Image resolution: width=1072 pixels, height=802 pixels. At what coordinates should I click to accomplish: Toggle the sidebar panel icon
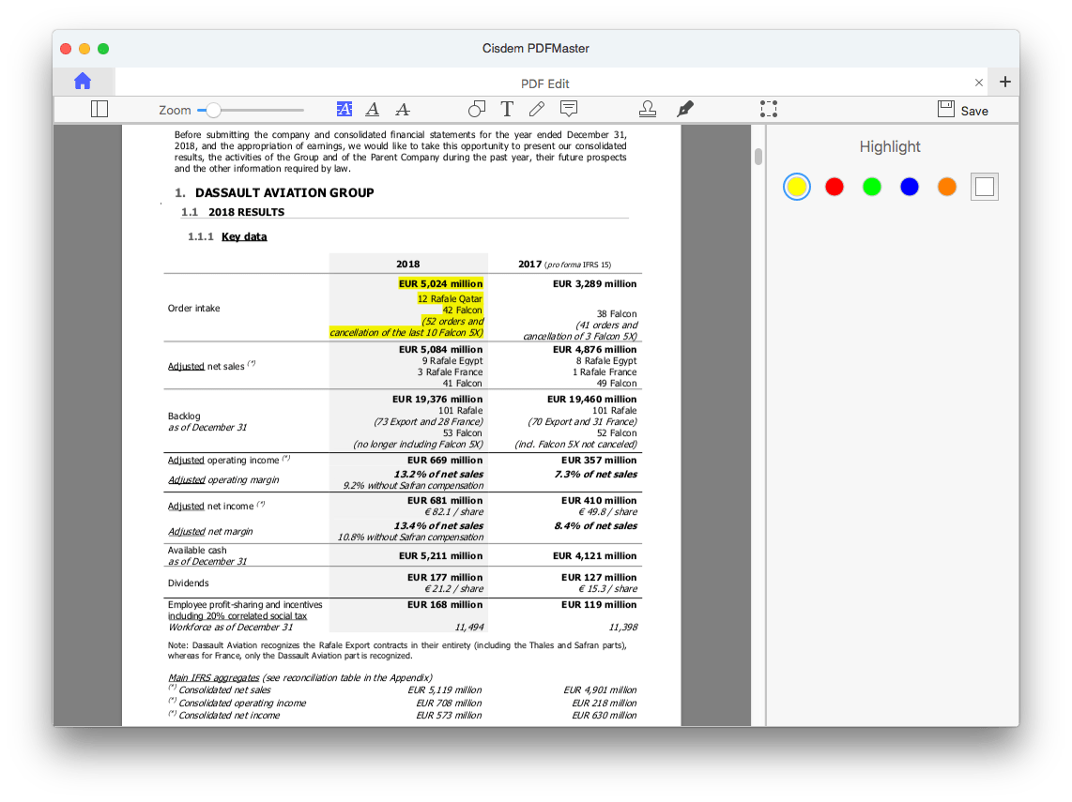(100, 110)
